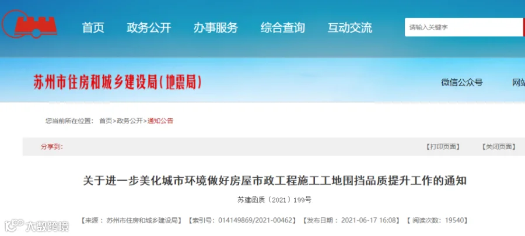This screenshot has width=525, height=236.
Task: Click 首页 in the breadcrumb trail
Action: coord(106,121)
